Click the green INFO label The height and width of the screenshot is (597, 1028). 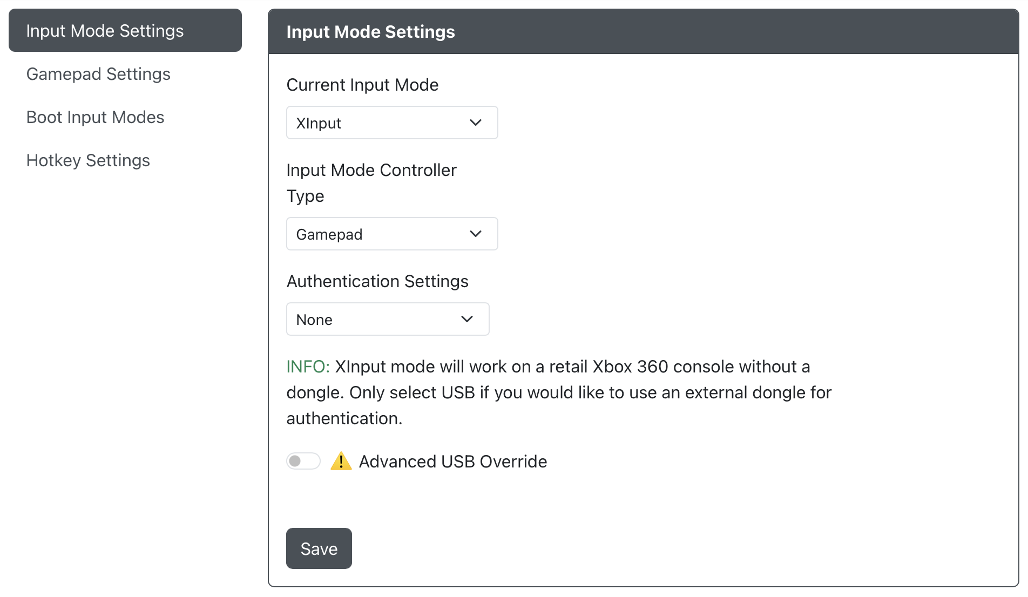308,367
